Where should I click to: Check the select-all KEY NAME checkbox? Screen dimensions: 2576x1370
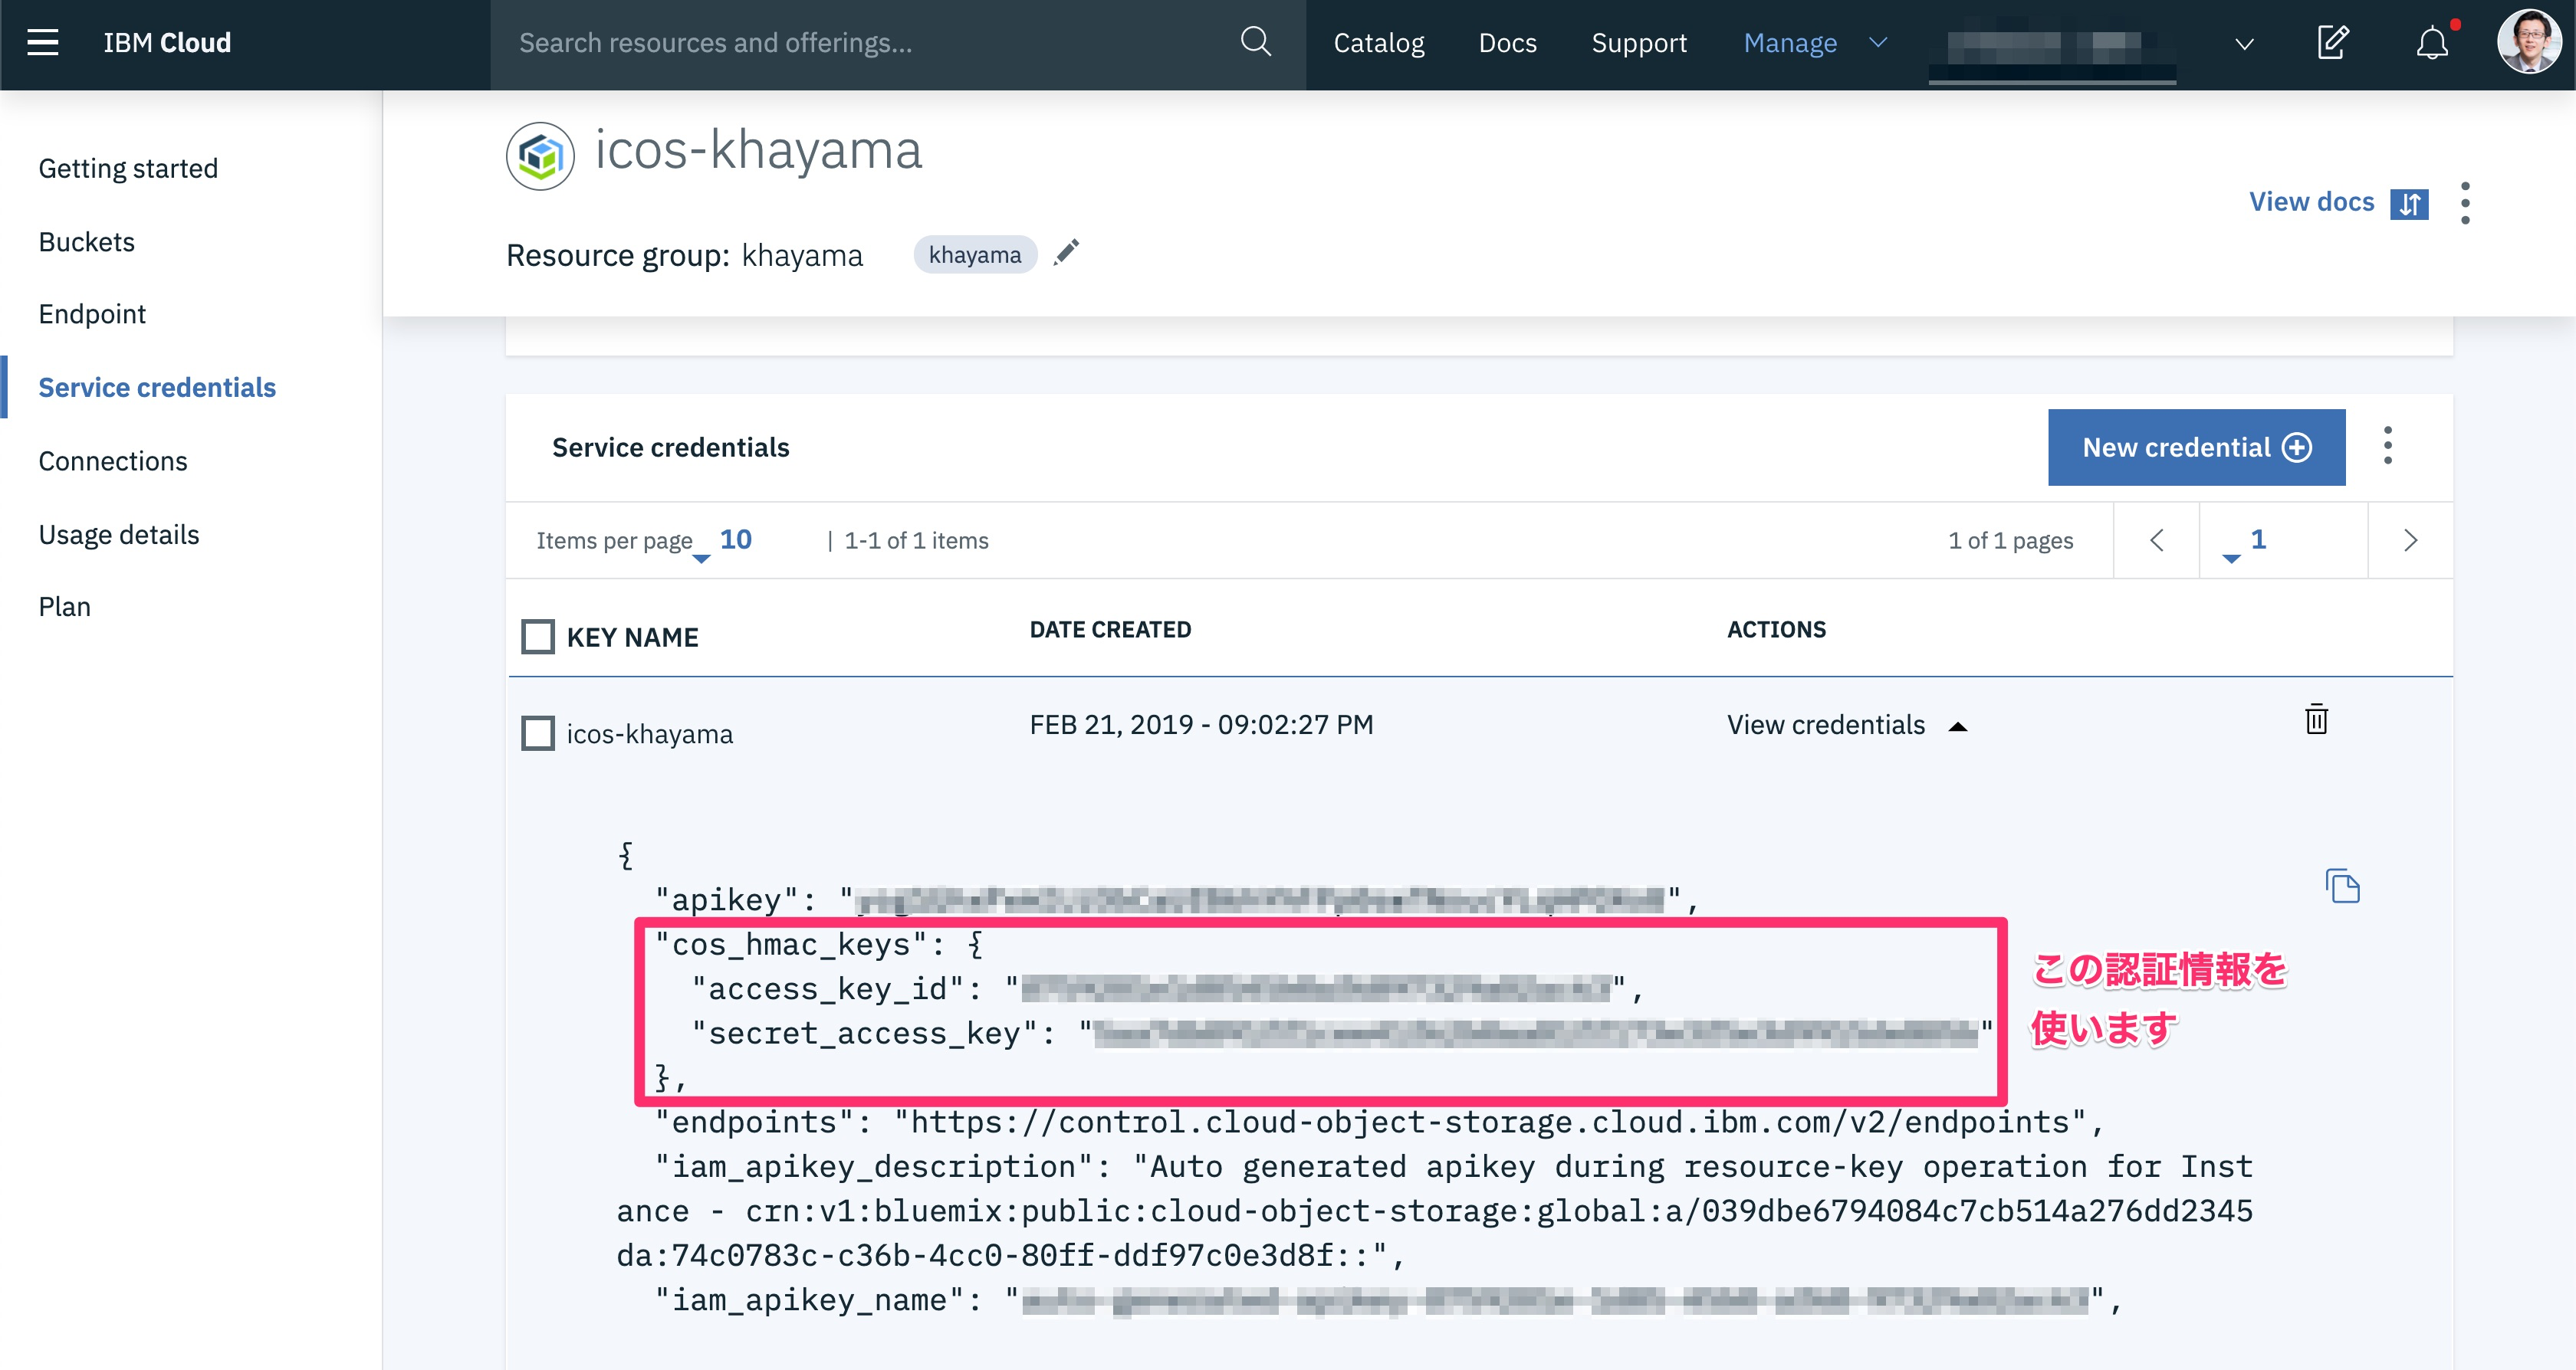point(538,637)
